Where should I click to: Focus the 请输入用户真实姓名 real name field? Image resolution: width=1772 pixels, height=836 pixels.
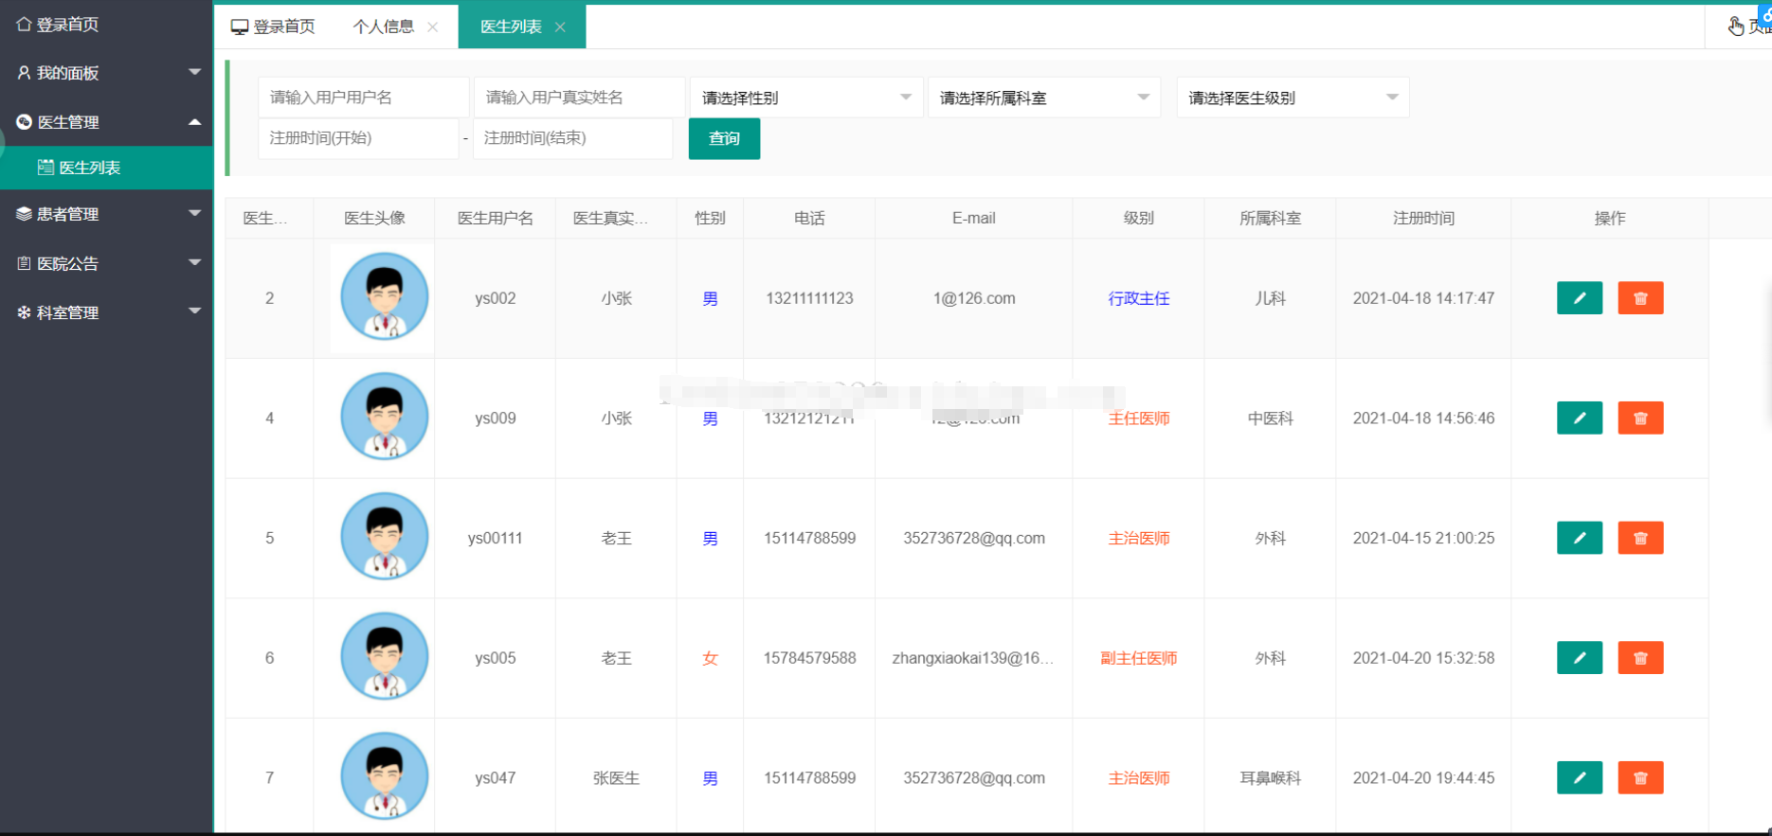coord(579,98)
